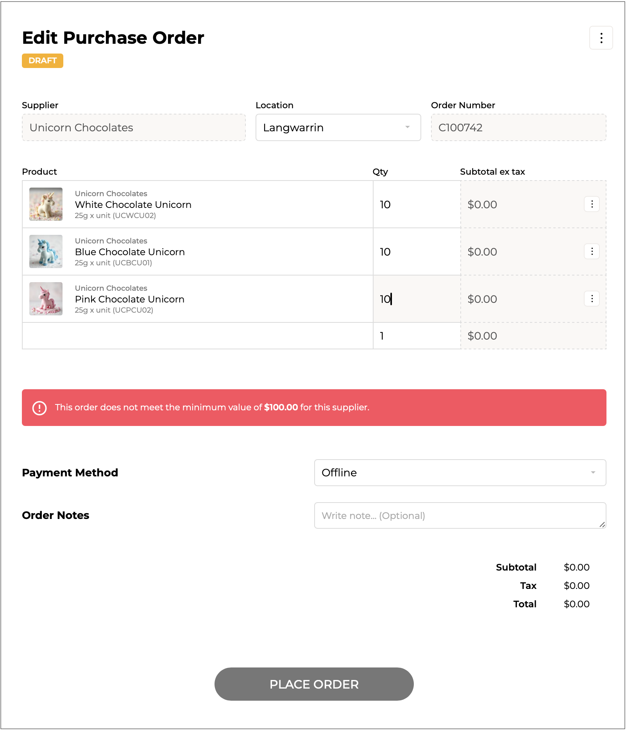Viewport: 626px width, 730px height.
Task: Edit quantity for White Chocolate Unicorn
Action: pos(416,204)
